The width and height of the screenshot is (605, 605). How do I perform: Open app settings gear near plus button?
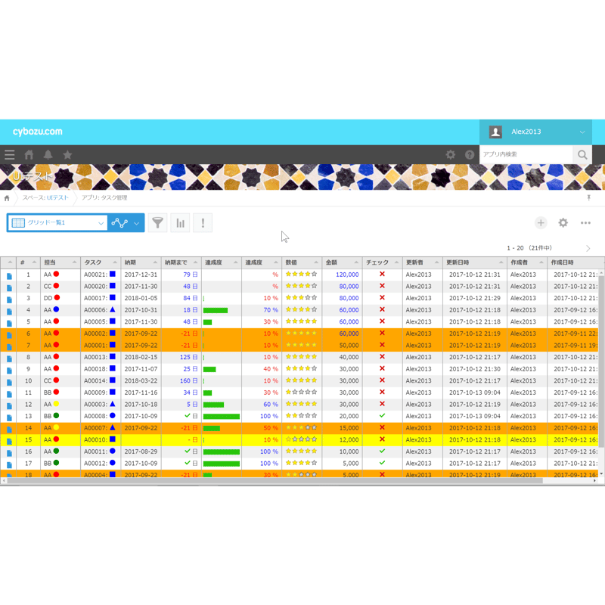coord(563,222)
